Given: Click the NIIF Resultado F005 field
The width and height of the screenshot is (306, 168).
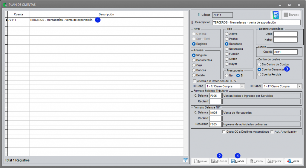Looking at the screenshot, I should [x=215, y=124].
